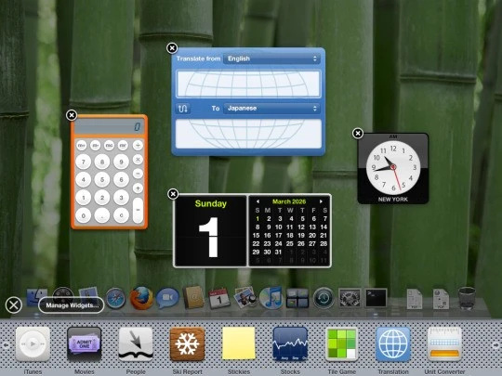Show more widgets with the right arrow
The width and height of the screenshot is (502, 376).
tap(495, 345)
